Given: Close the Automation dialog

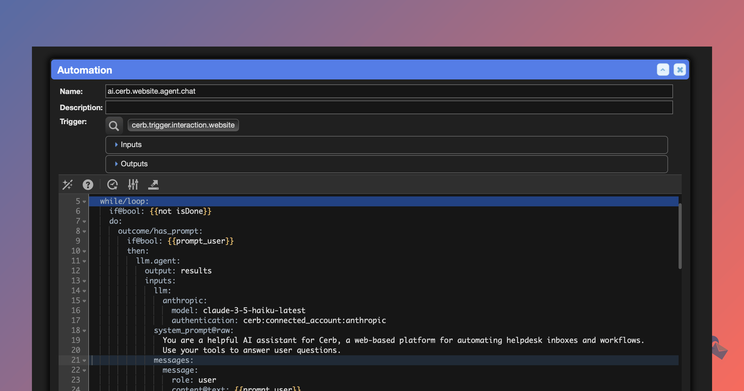Looking at the screenshot, I should (680, 70).
